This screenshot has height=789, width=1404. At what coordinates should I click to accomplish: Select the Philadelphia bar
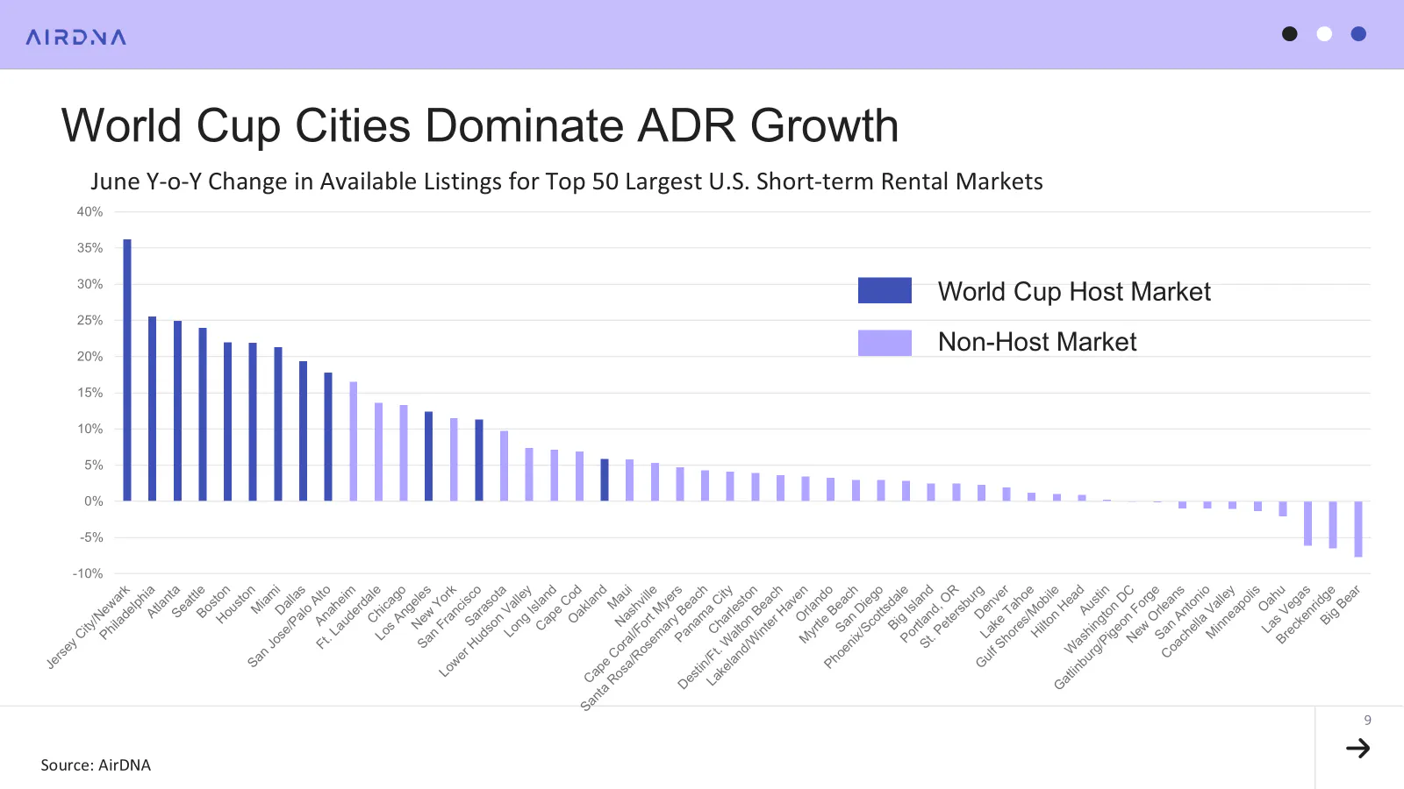click(x=152, y=409)
